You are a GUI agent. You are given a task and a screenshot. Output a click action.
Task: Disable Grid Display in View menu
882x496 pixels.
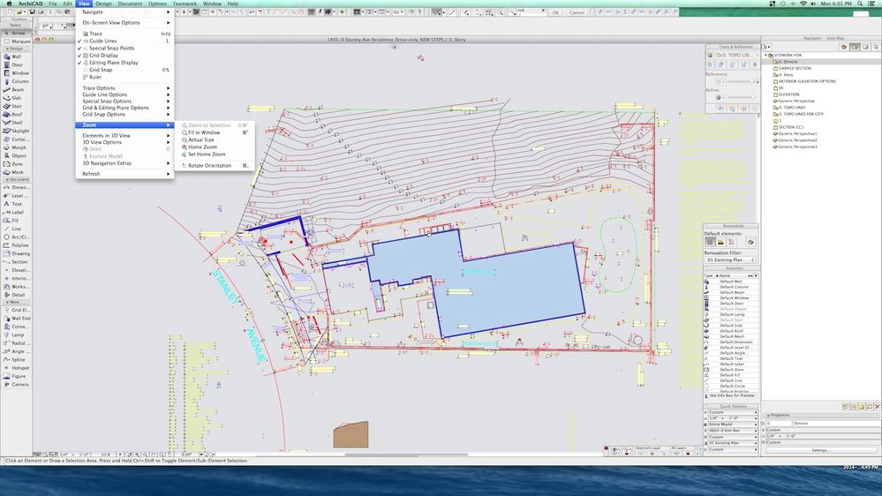tap(103, 55)
